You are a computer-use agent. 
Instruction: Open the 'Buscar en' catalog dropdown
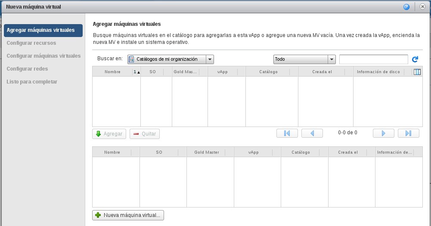point(171,59)
